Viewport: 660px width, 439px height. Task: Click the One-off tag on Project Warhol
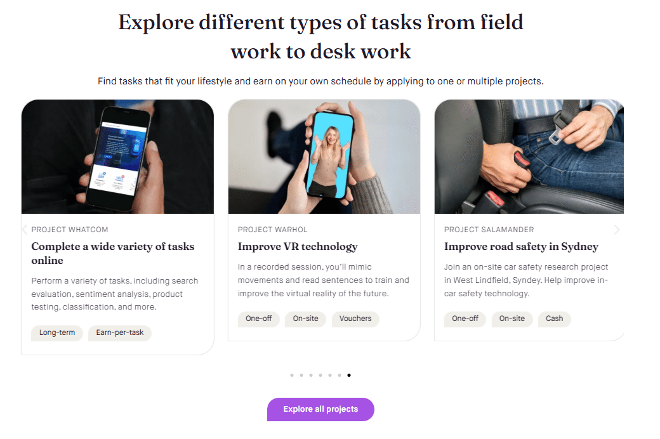point(259,318)
